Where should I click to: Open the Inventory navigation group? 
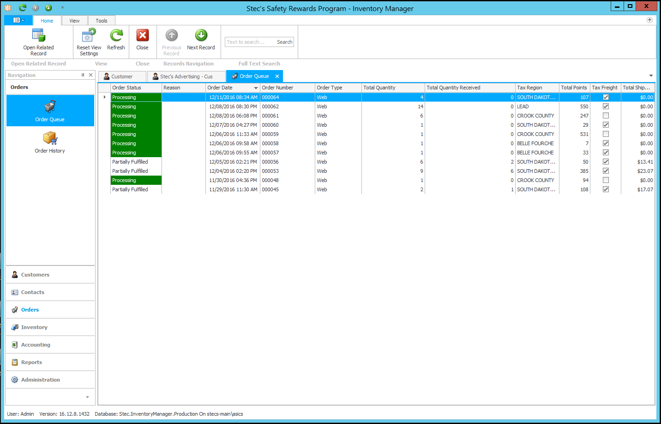point(50,327)
